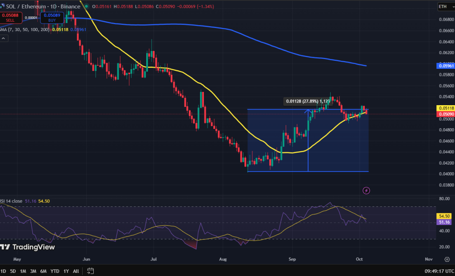Click the SOL / Ethereum symbol title
455x276 pixels.
[x=43, y=6]
